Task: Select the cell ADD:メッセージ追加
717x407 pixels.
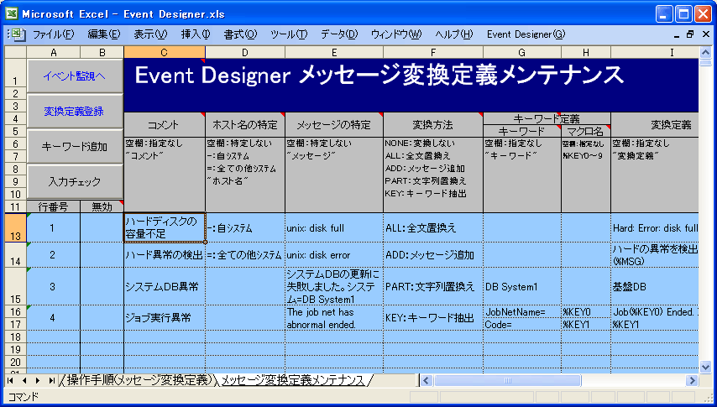Action: 433,255
